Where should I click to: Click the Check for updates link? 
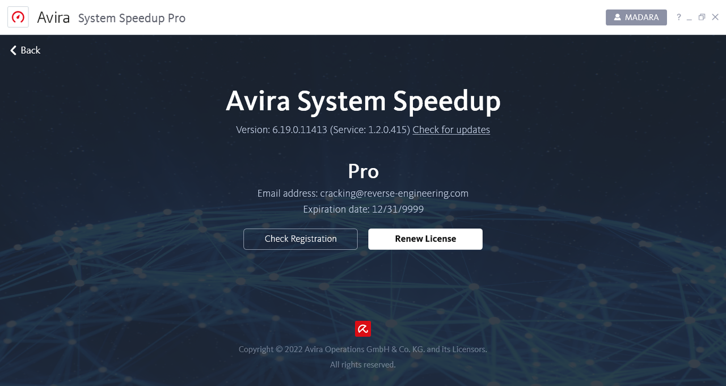(x=451, y=130)
